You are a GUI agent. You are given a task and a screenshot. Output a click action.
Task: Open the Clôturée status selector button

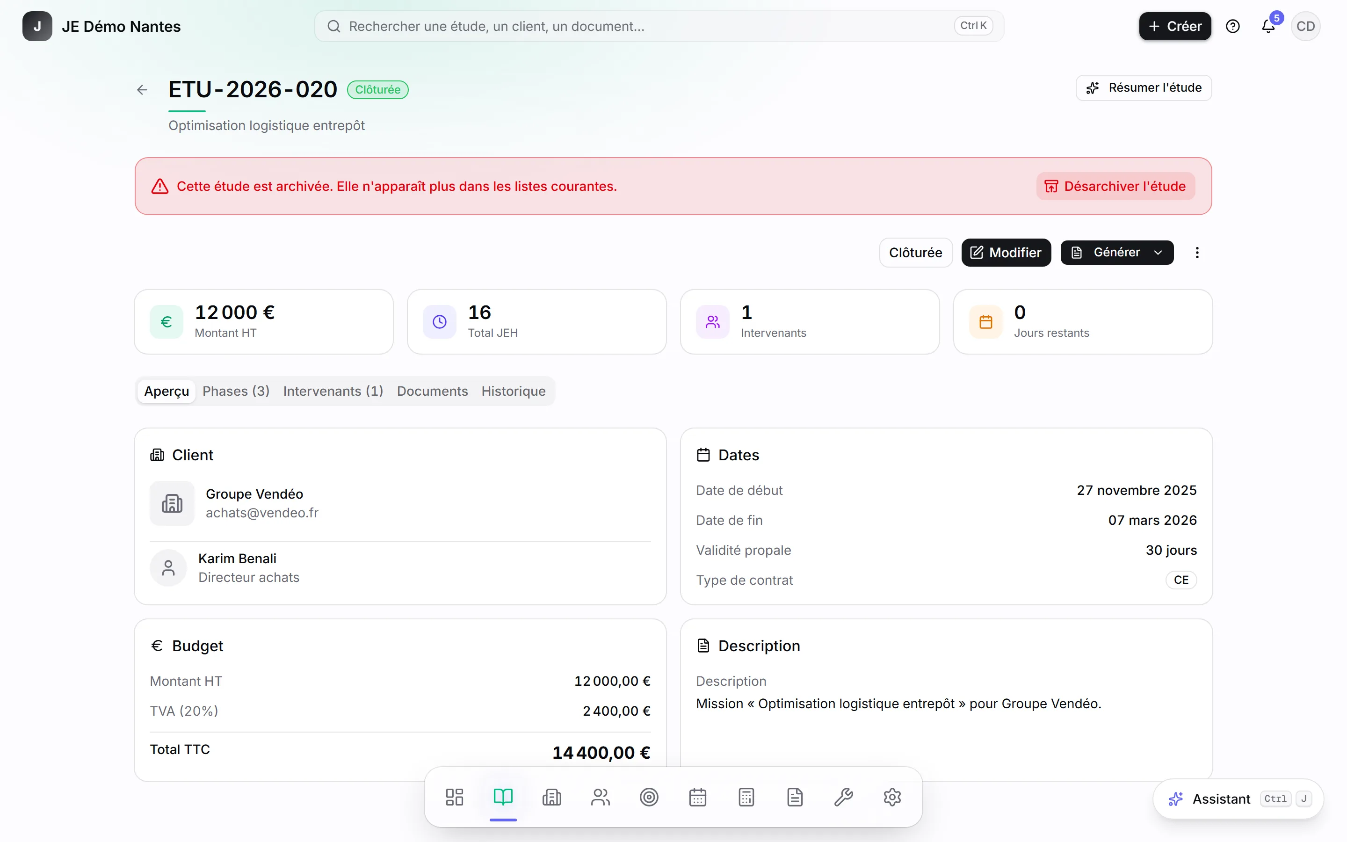(916, 252)
